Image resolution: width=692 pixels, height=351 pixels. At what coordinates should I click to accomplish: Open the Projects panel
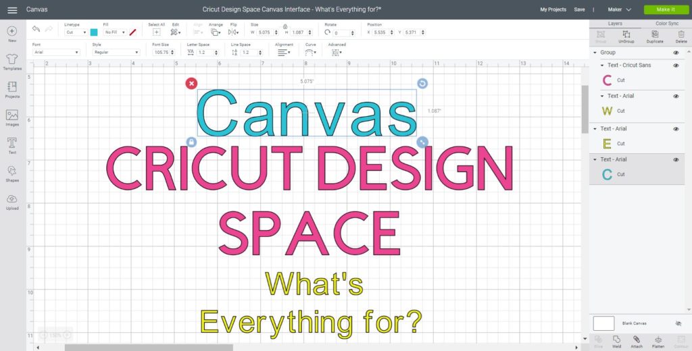click(12, 90)
